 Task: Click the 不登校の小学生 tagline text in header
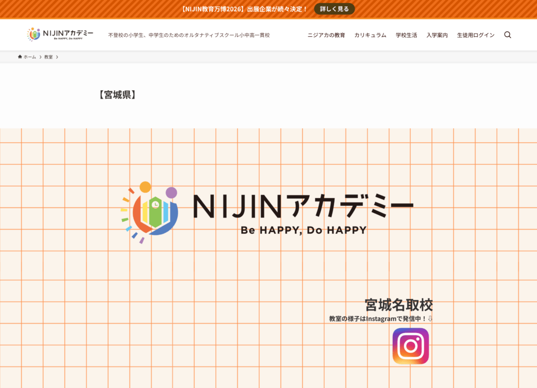tap(189, 35)
